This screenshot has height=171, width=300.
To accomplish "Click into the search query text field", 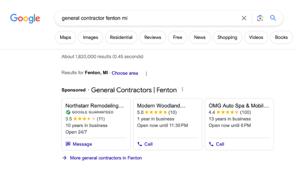I will point(147,18).
